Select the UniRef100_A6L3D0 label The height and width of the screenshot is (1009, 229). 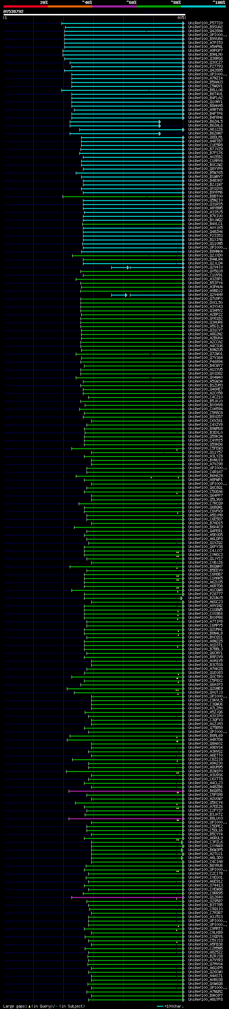pos(205,858)
